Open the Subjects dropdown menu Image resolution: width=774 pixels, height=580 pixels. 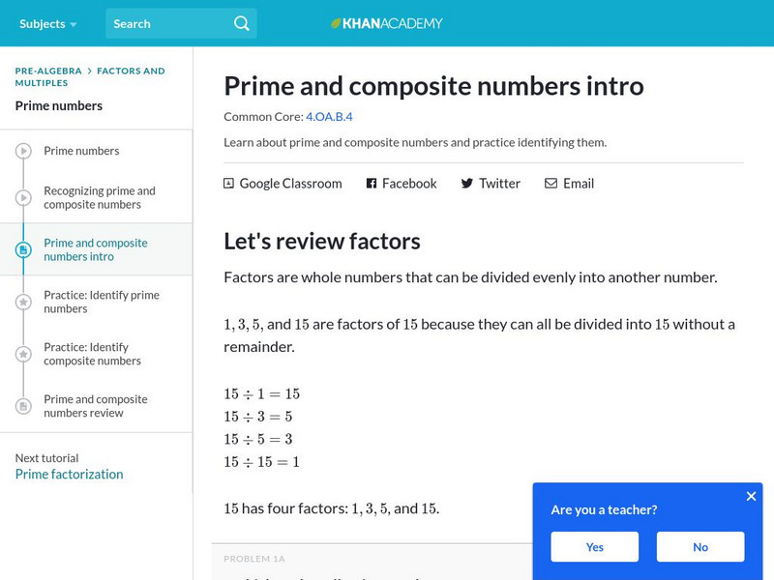tap(48, 23)
